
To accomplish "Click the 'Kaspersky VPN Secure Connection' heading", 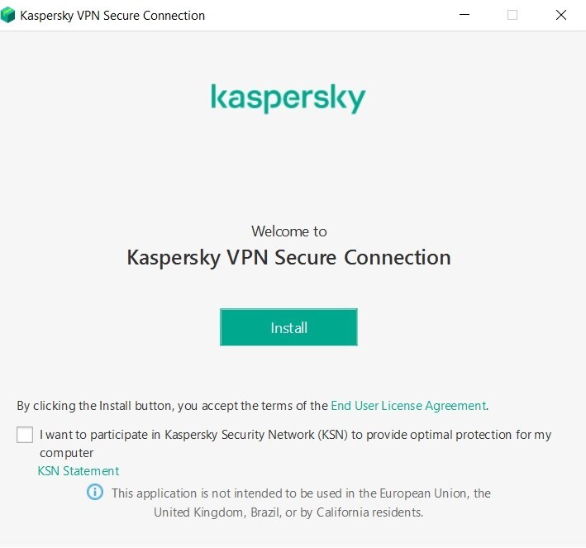I will tap(288, 257).
